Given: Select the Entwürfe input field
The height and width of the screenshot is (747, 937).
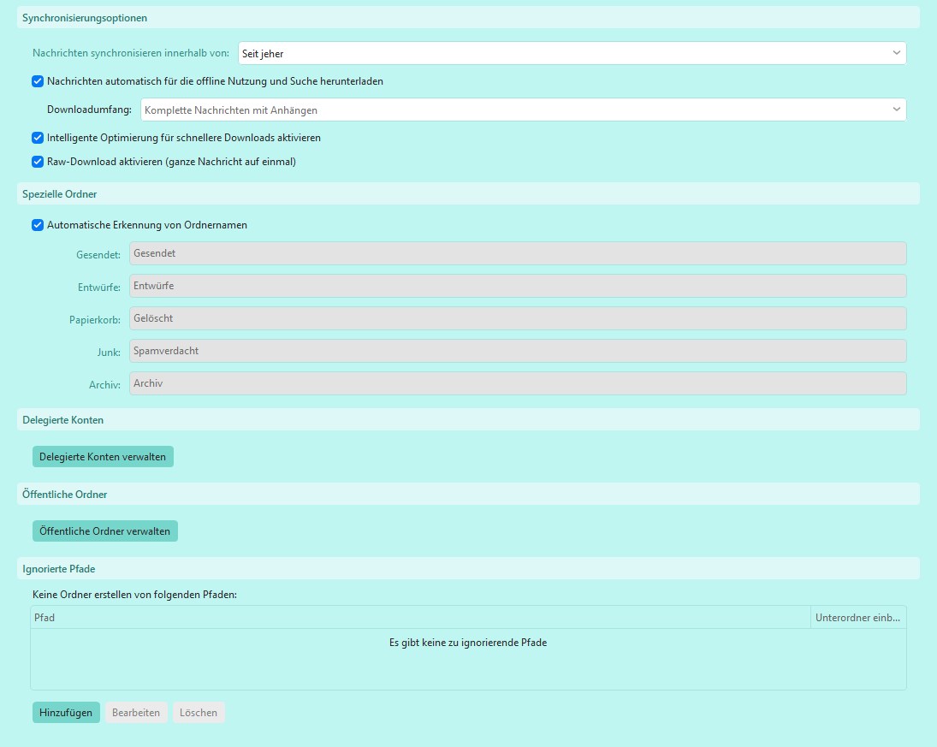Looking at the screenshot, I should point(518,285).
